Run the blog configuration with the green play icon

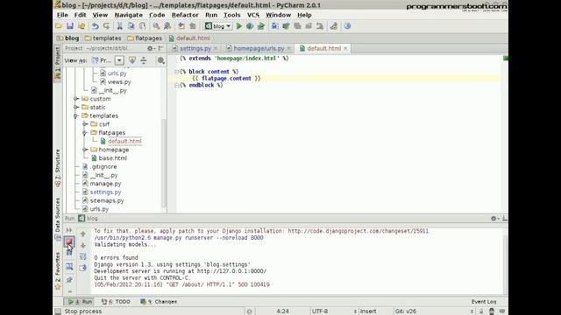239,26
